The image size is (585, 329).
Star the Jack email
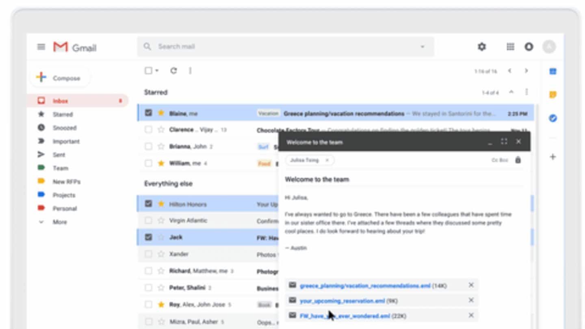tap(161, 237)
